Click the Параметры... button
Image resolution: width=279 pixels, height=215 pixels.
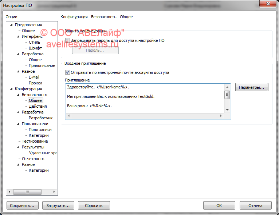252,87
